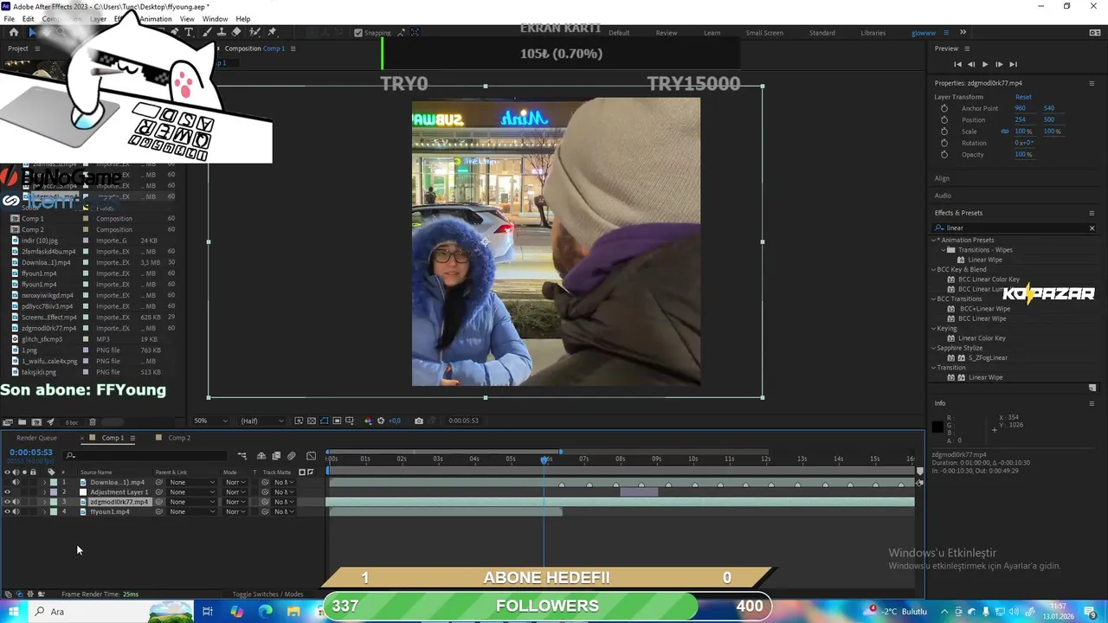The image size is (1108, 623).
Task: Toggle video visibility of Adjustment Layer 1
Action: pos(8,492)
